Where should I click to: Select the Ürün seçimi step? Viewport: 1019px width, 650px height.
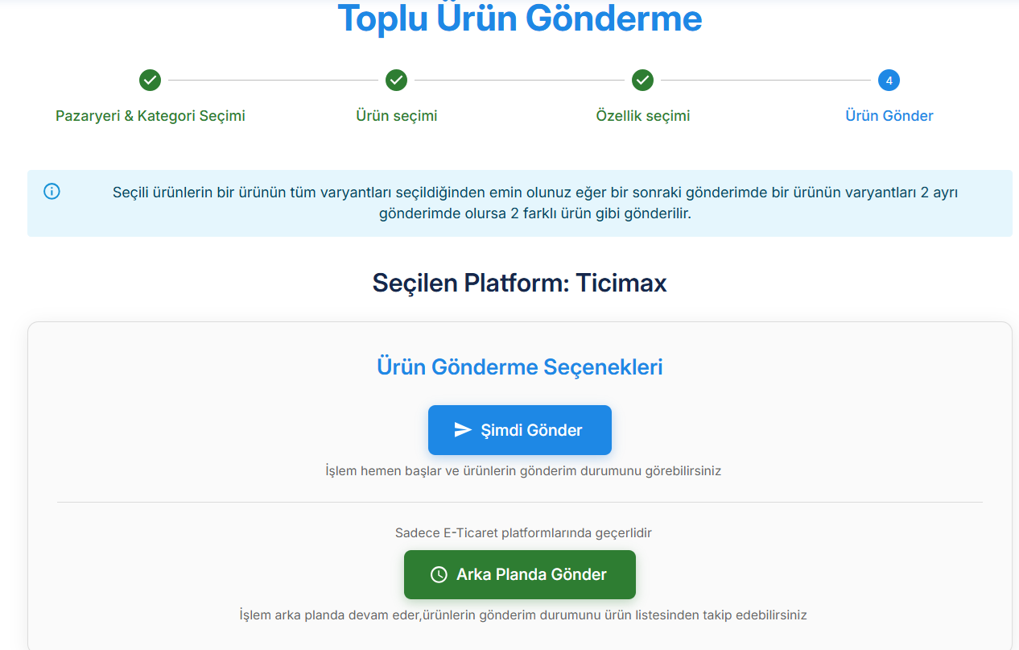click(x=396, y=115)
